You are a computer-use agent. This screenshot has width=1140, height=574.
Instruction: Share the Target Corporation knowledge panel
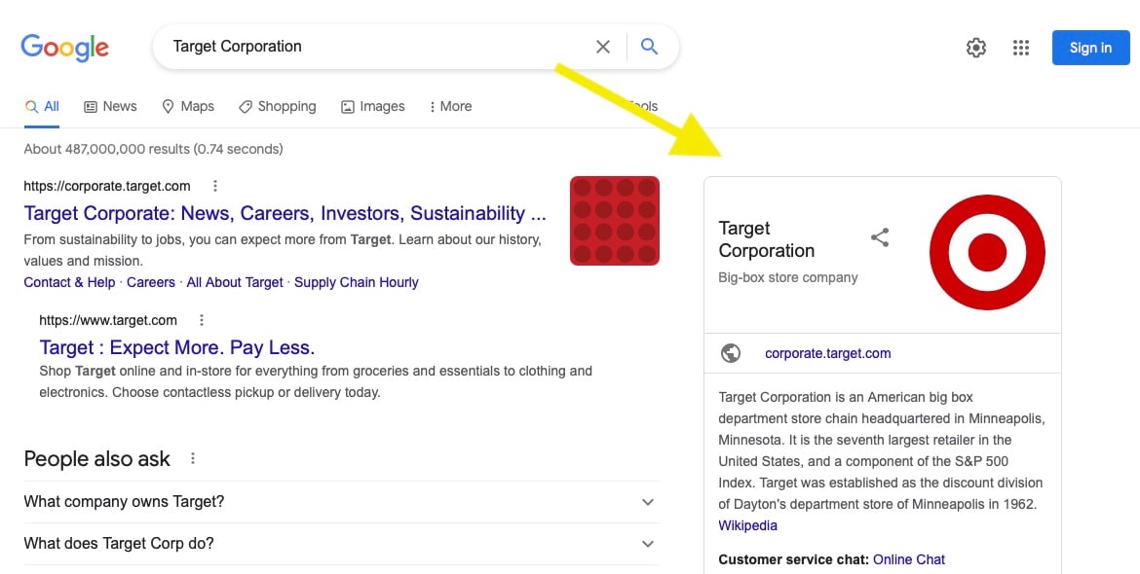880,237
